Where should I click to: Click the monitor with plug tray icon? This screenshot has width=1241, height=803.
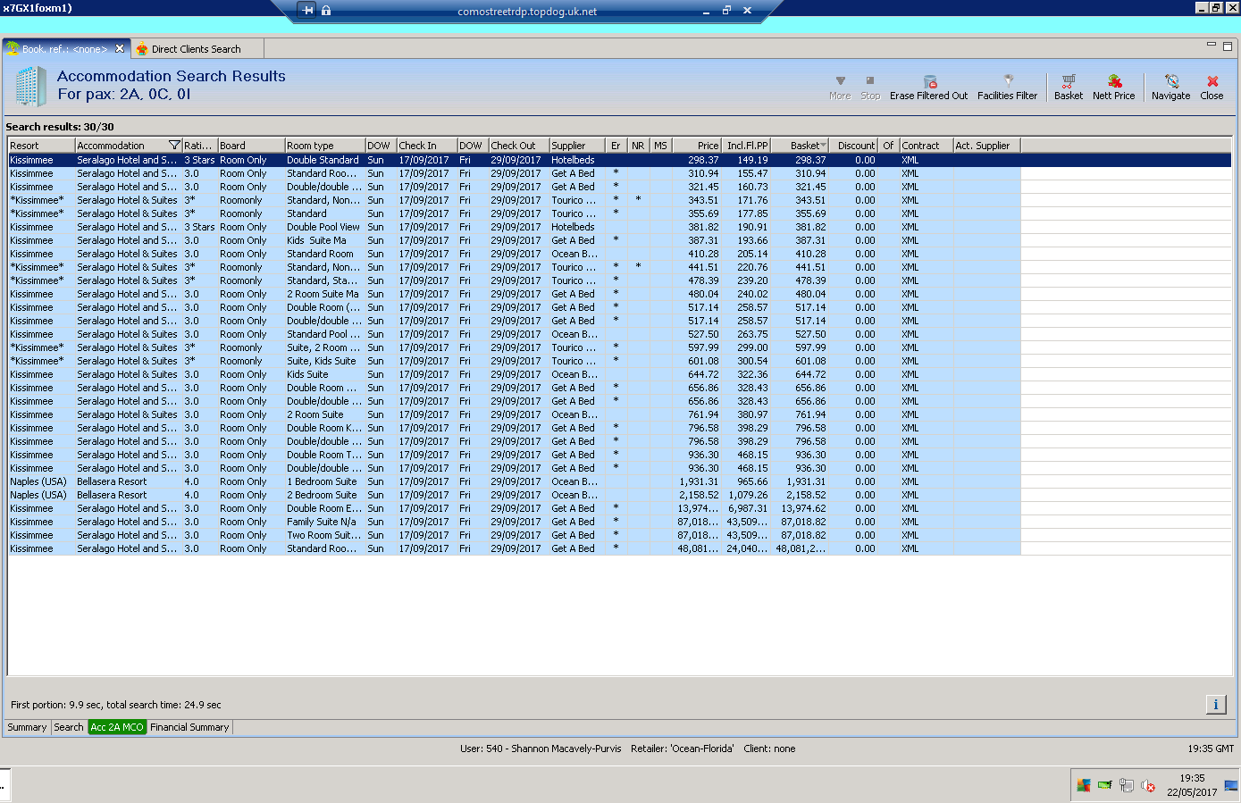point(1127,786)
